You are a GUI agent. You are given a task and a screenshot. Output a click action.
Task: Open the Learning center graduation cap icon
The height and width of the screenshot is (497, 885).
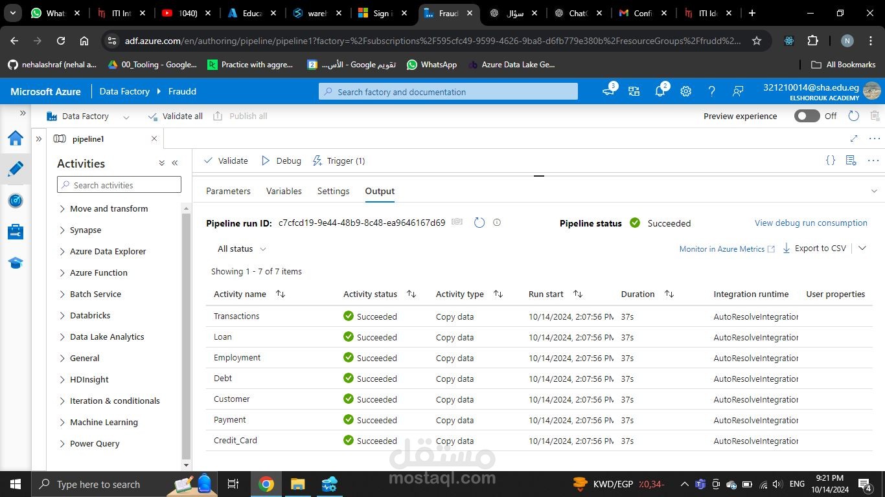16,263
